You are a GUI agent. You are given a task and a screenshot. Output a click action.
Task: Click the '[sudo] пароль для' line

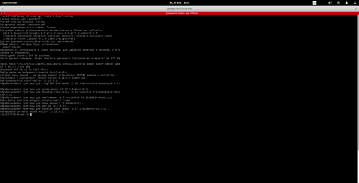[21, 19]
